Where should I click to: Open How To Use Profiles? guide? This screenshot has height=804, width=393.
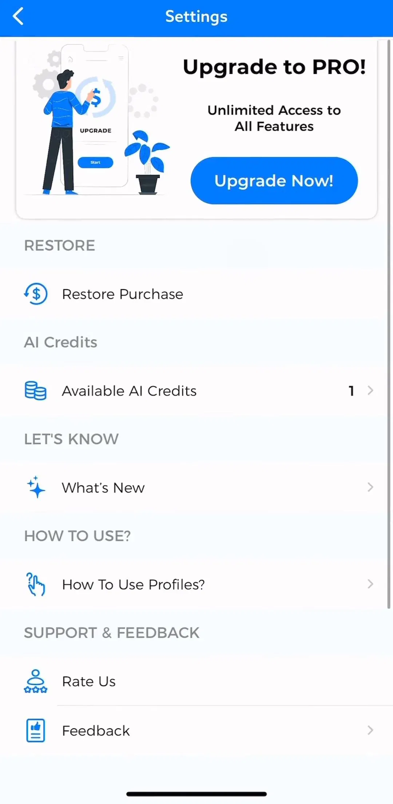click(x=196, y=584)
